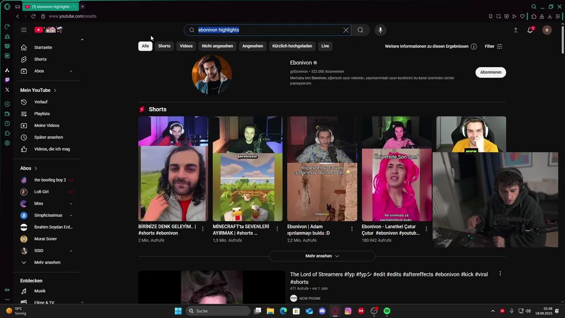This screenshot has width=565, height=318.
Task: Select the 'Live' filter chip
Action: click(325, 46)
